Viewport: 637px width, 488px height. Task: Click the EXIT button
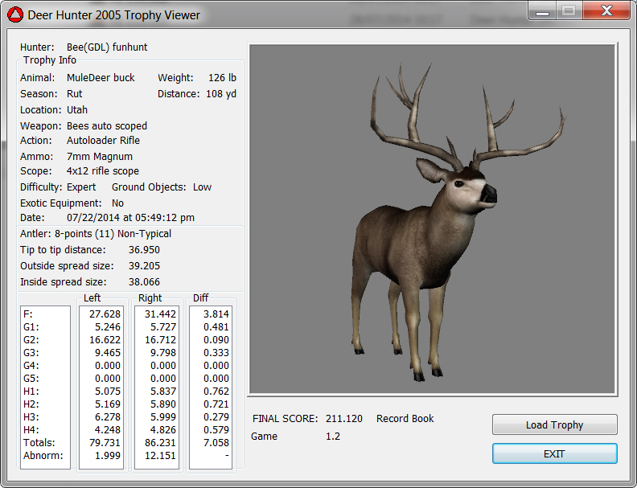coord(554,453)
